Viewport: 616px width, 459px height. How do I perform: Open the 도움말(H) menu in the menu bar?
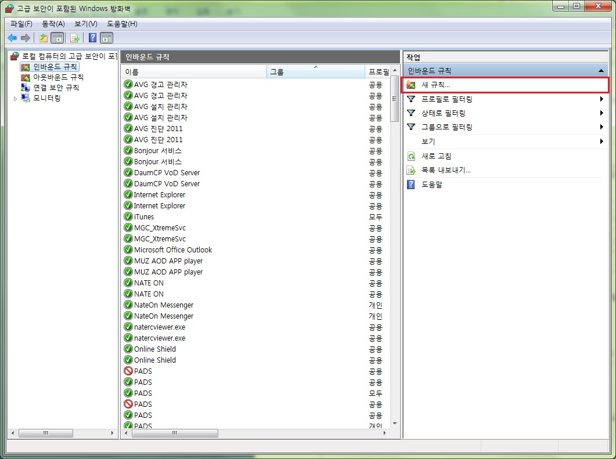(122, 24)
